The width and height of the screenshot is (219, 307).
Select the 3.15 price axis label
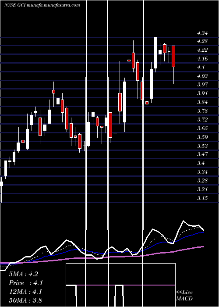pos(202,198)
